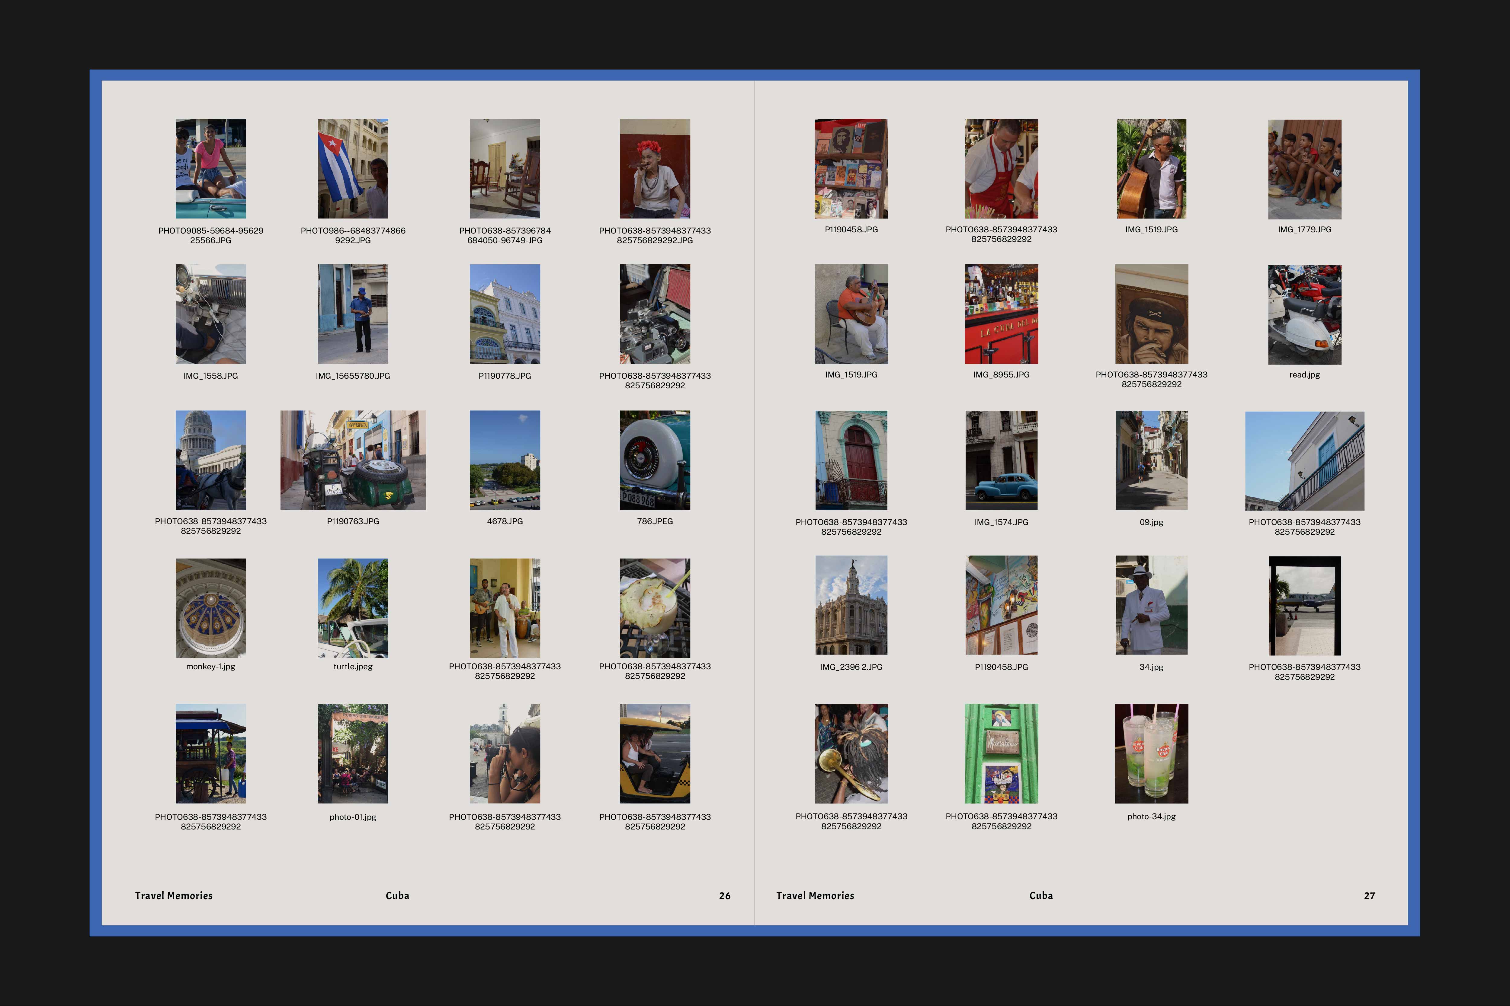
Task: Click Travel Memories footer on page 26
Action: click(x=173, y=896)
